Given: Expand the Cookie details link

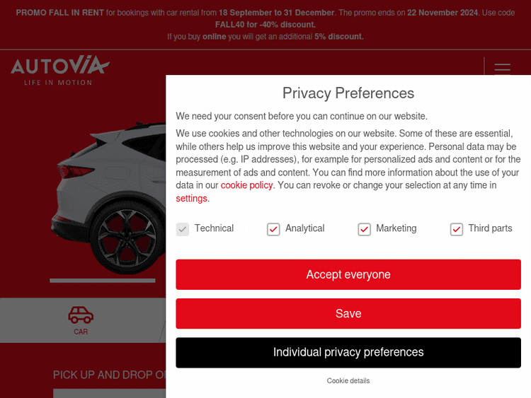Looking at the screenshot, I should coord(348,381).
